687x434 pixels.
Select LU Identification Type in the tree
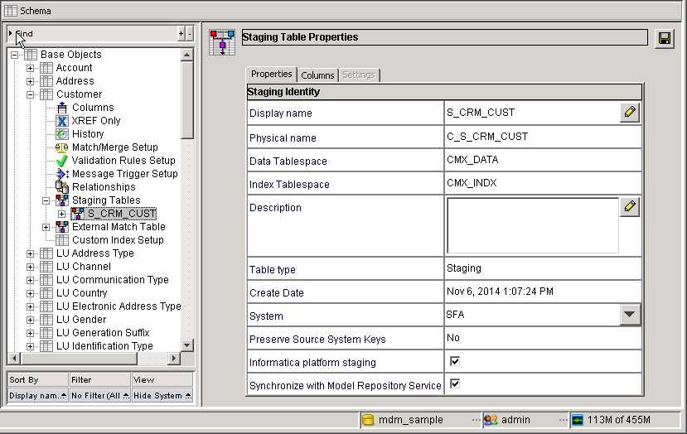[104, 346]
